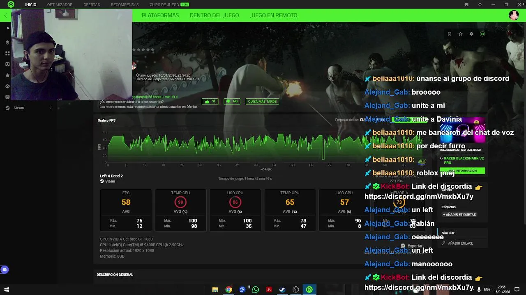Open the user profile avatar
526x295 pixels.
(514, 15)
